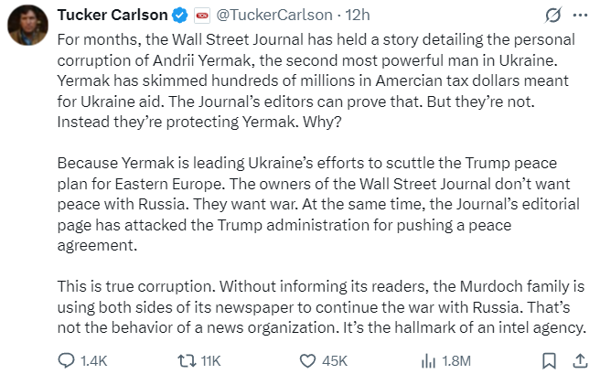Click the red affiliation badge beside the name
600x374 pixels.
click(x=200, y=16)
